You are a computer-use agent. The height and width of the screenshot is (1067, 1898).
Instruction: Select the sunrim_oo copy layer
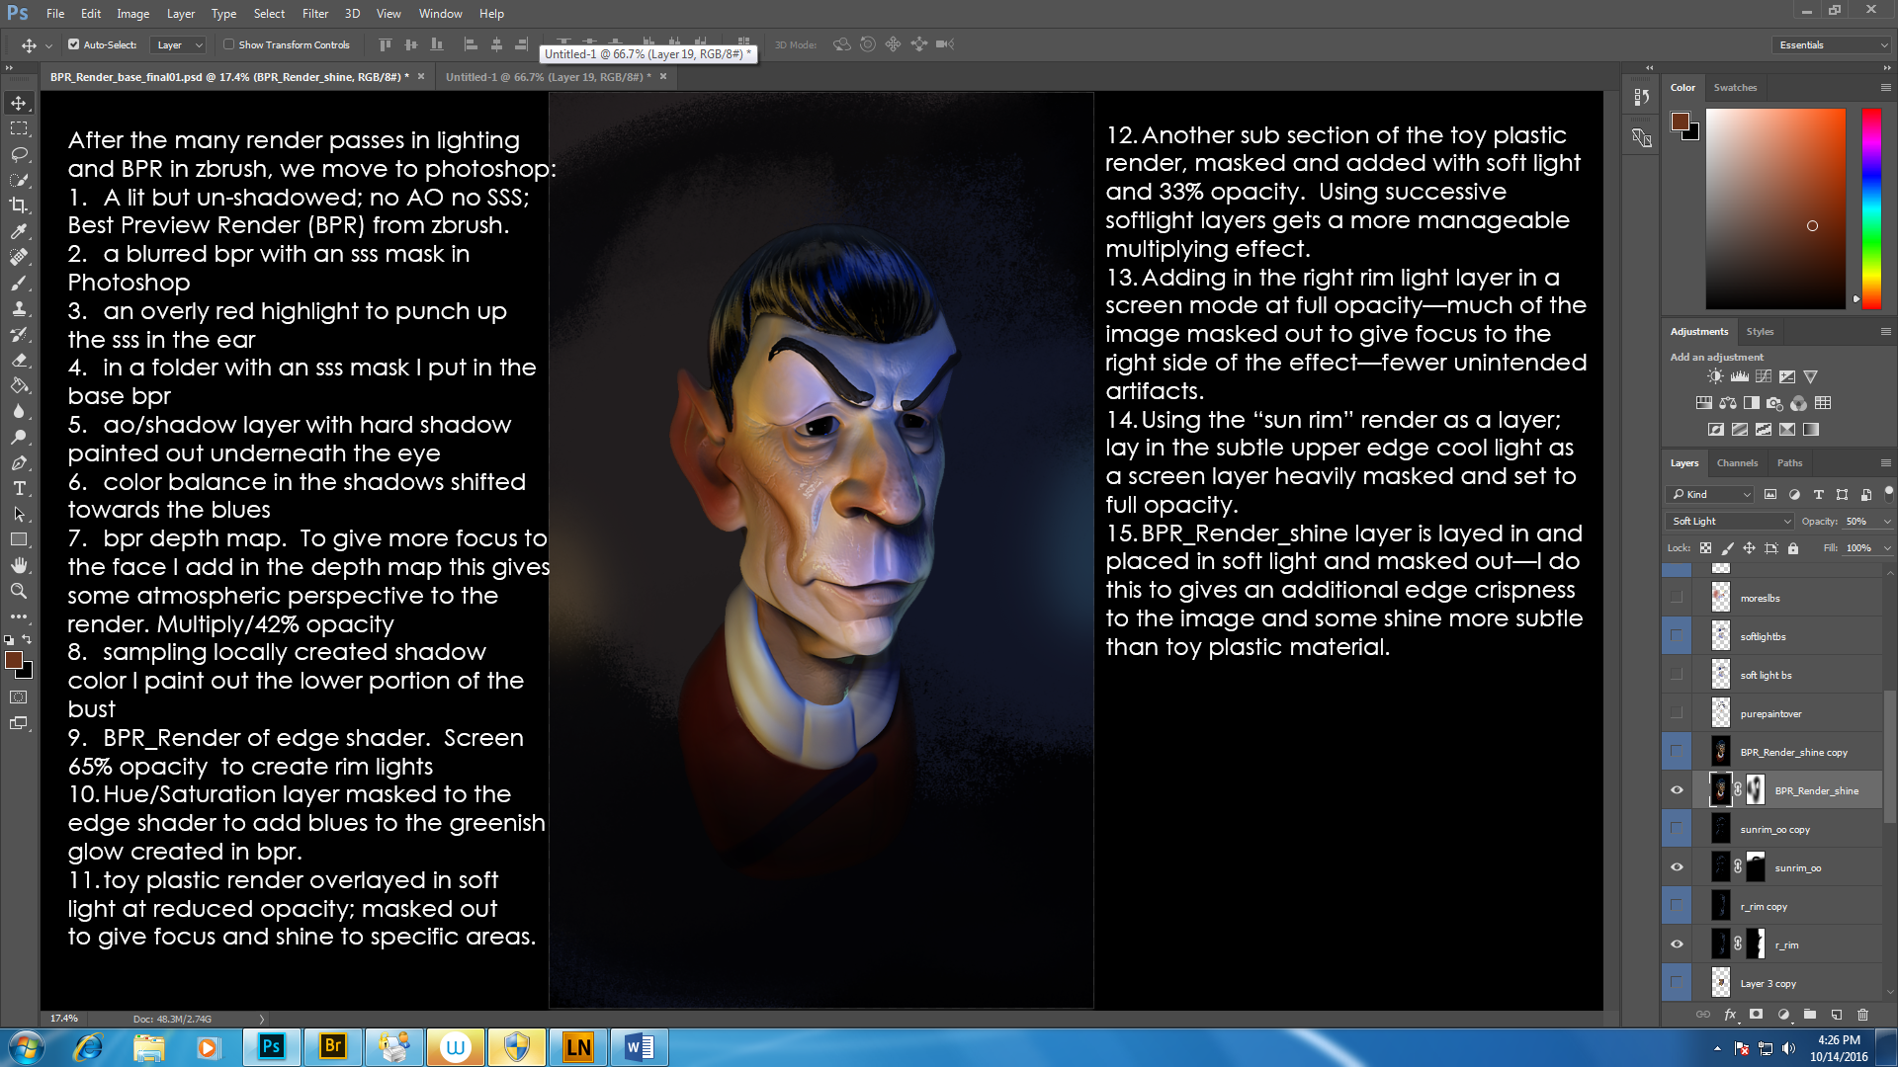pyautogui.click(x=1773, y=829)
